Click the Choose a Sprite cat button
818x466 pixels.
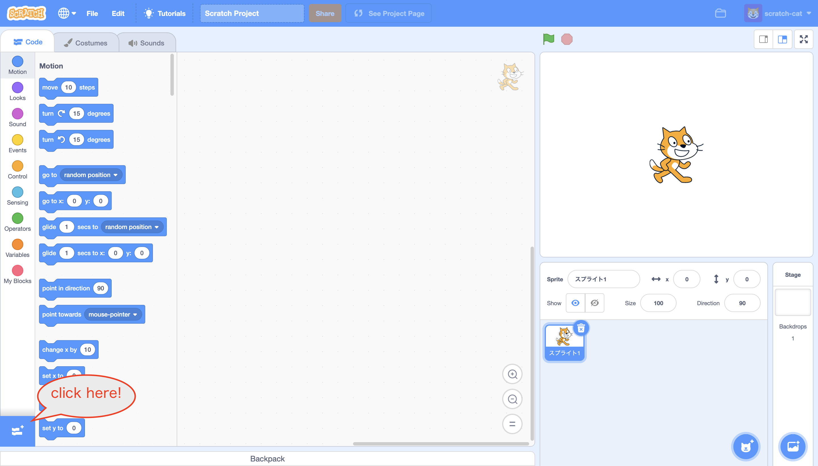pyautogui.click(x=746, y=446)
